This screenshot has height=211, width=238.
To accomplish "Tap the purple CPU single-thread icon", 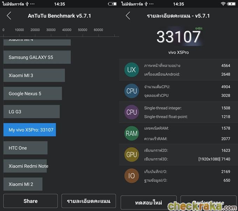I will pyautogui.click(x=132, y=112).
